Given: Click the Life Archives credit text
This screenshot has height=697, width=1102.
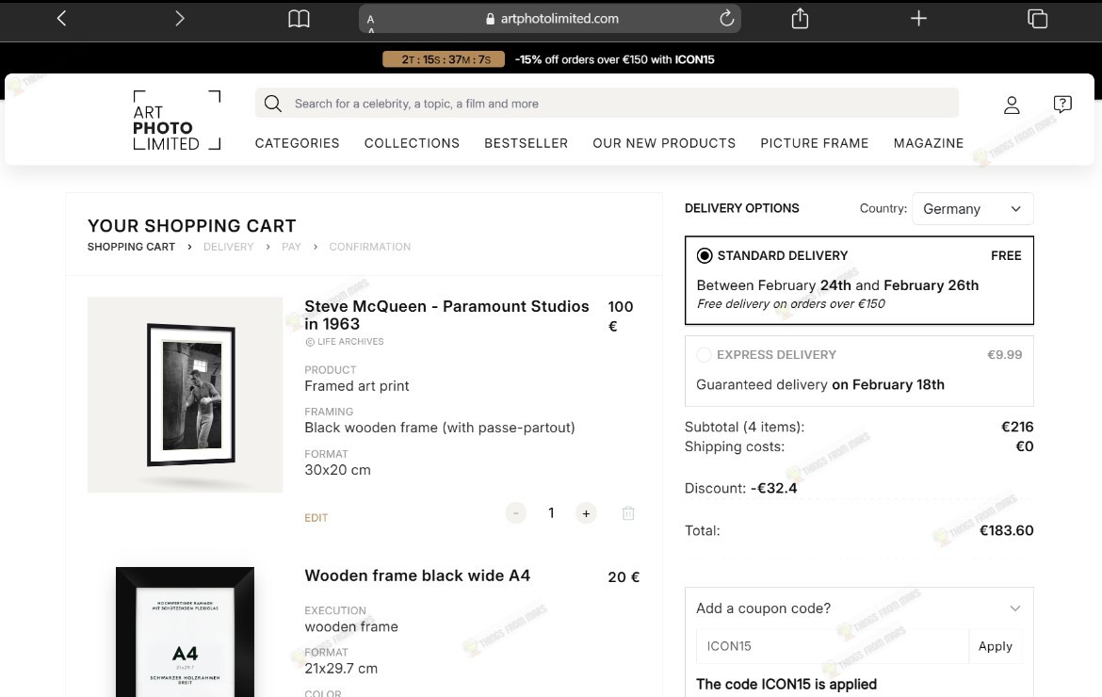Looking at the screenshot, I should 345,342.
